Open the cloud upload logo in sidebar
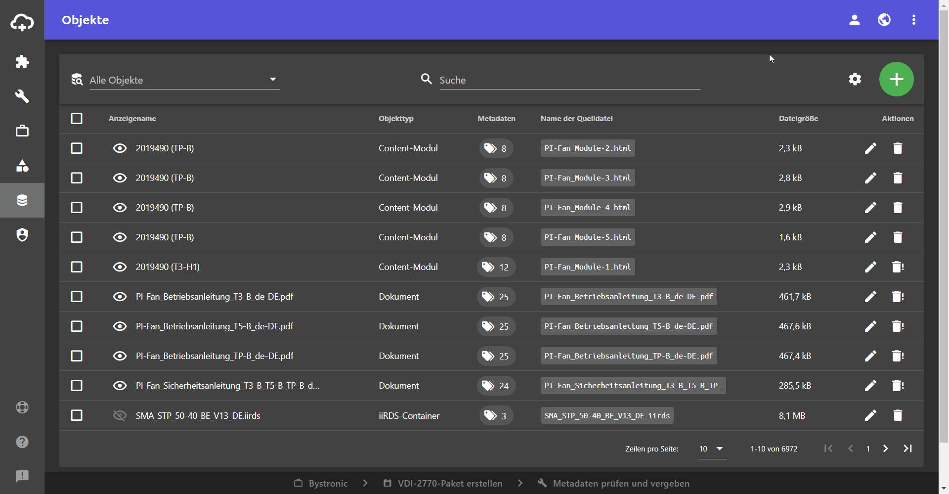The image size is (949, 494). tap(22, 22)
